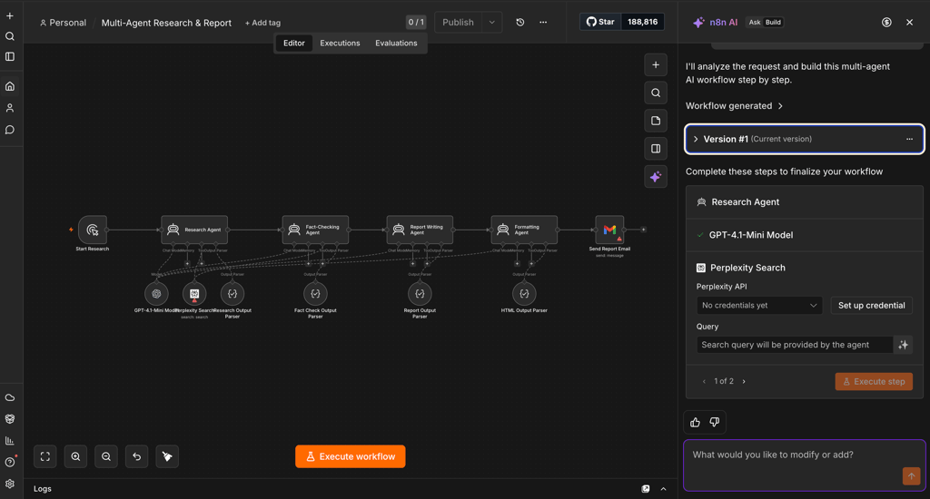Go to next setup step

(x=744, y=381)
